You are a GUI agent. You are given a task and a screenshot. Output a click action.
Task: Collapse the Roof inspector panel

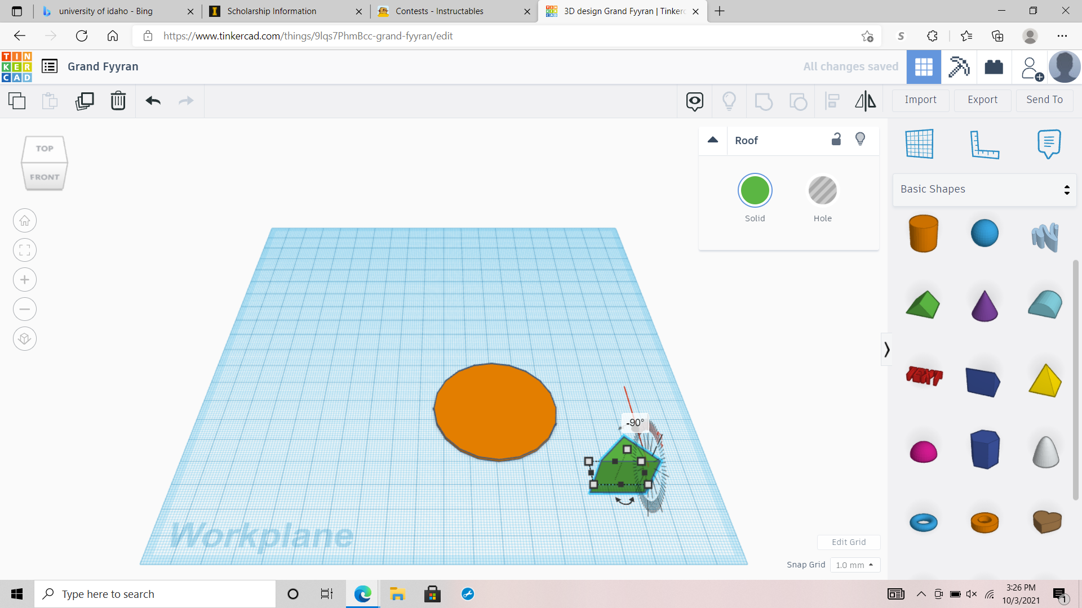[713, 140]
